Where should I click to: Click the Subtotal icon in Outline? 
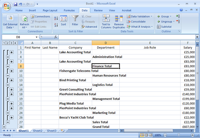164,27
